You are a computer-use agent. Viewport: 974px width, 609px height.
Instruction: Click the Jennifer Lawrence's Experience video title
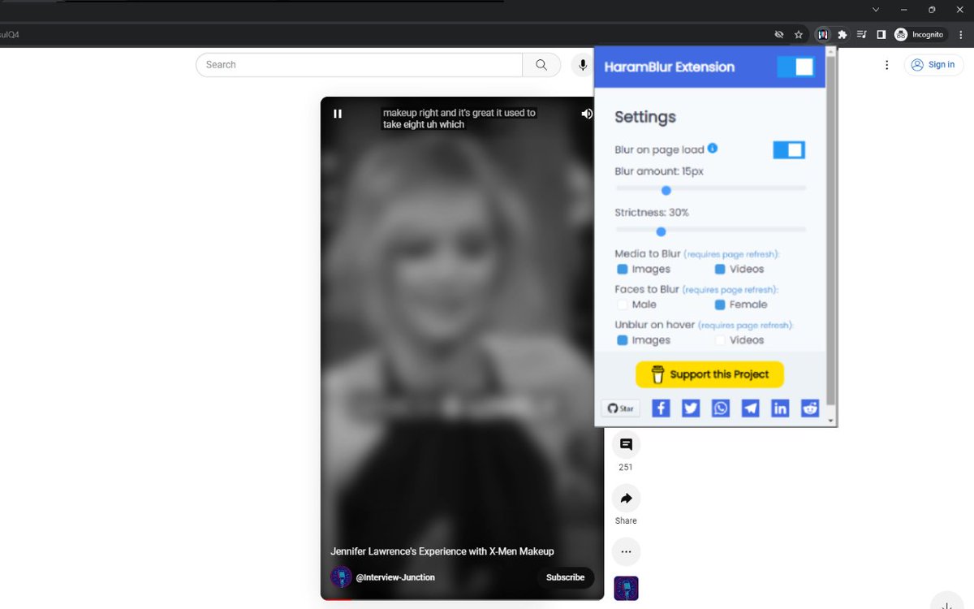tap(442, 551)
